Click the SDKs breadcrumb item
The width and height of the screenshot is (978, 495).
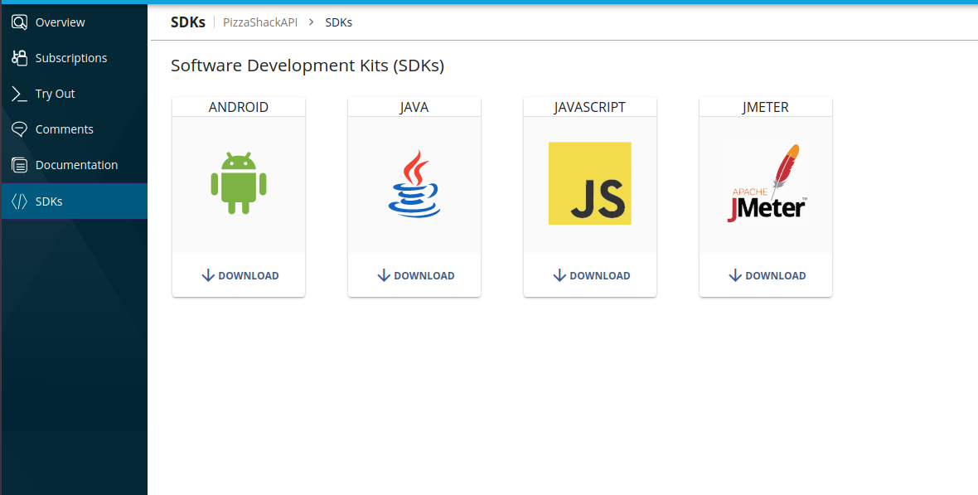pyautogui.click(x=339, y=22)
